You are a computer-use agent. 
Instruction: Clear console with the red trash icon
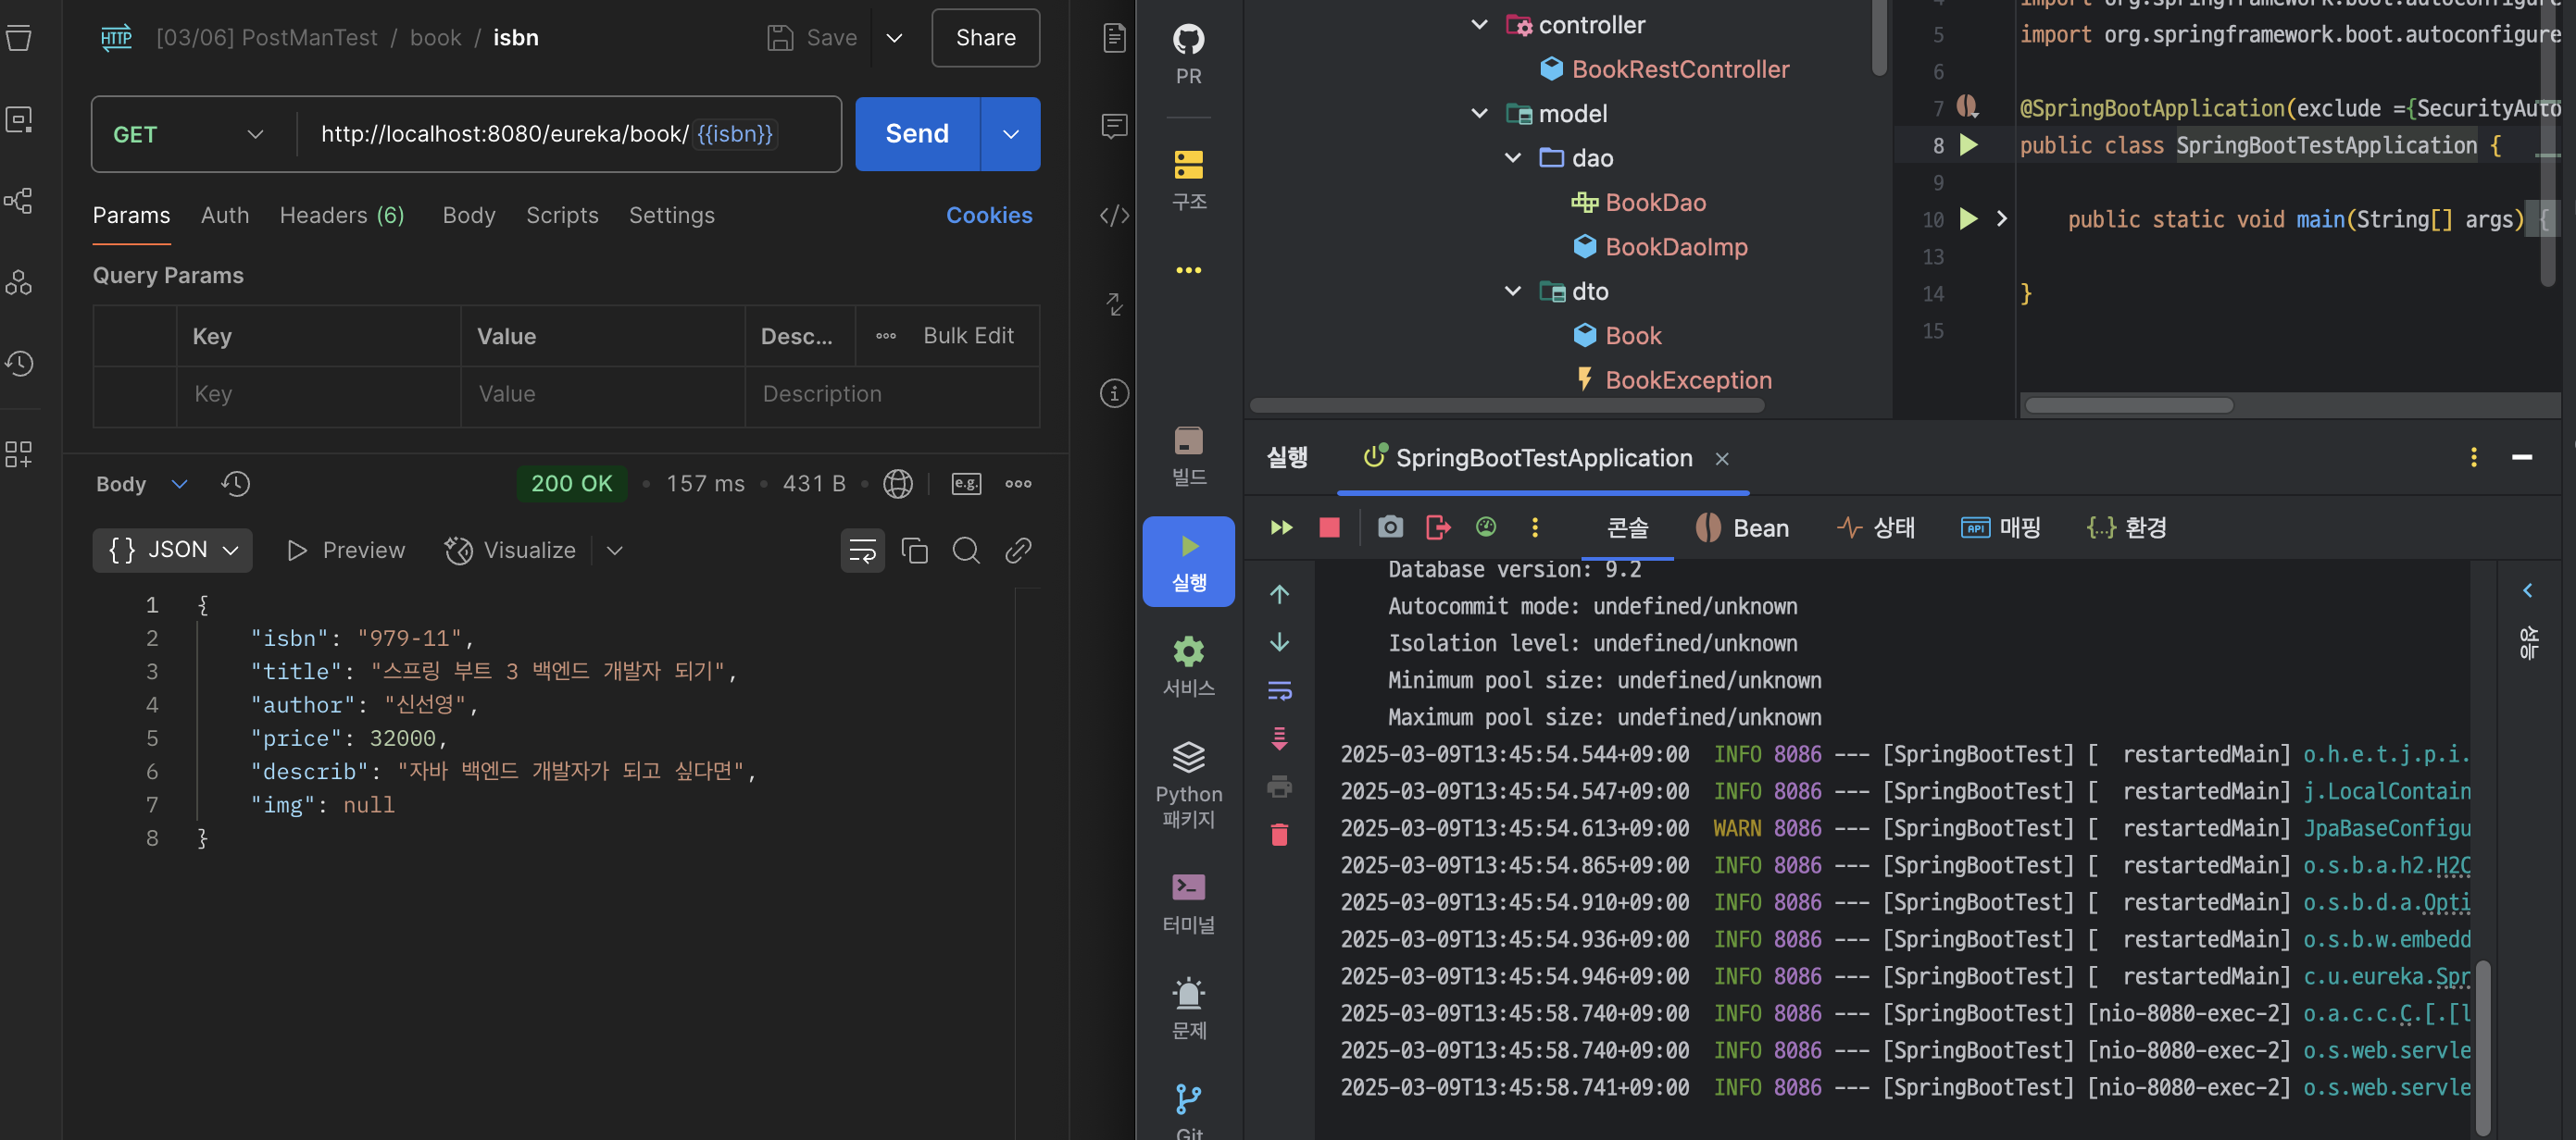pyautogui.click(x=1279, y=835)
